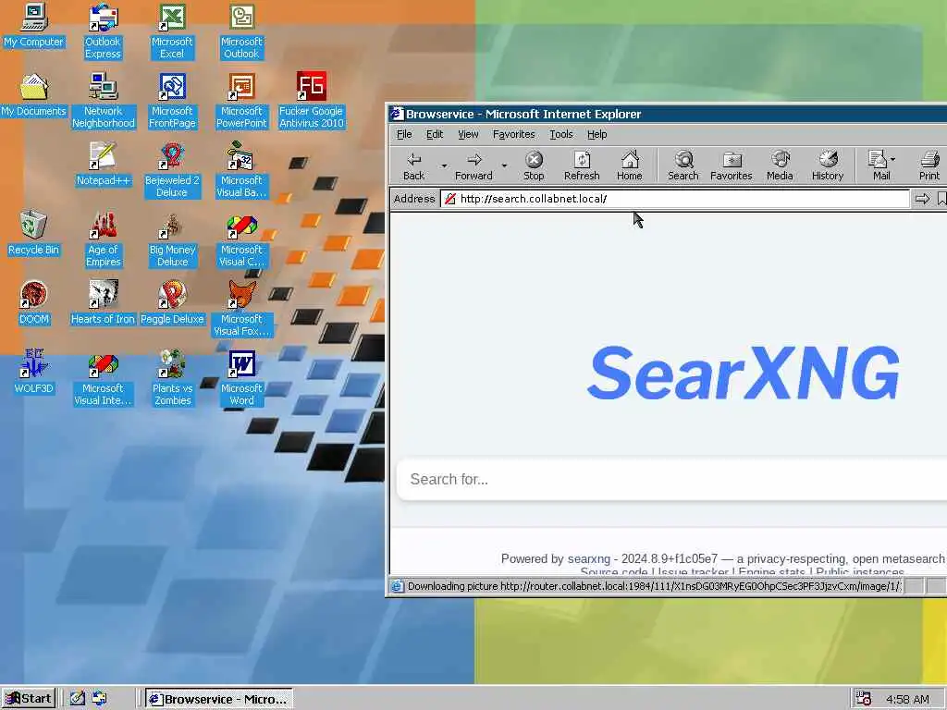
Task: Open My Documents folder icon
Action: pyautogui.click(x=33, y=95)
